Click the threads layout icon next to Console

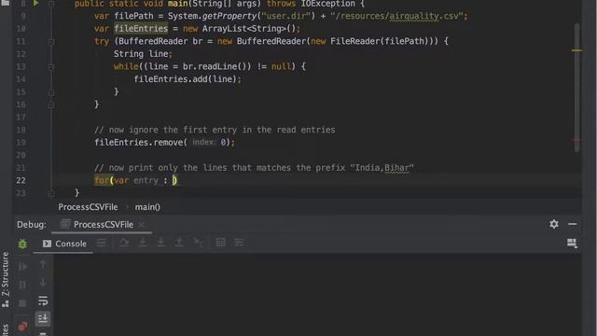102,243
